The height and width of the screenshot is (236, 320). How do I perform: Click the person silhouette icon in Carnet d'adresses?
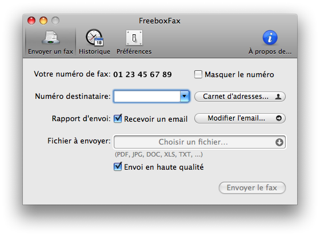point(278,97)
